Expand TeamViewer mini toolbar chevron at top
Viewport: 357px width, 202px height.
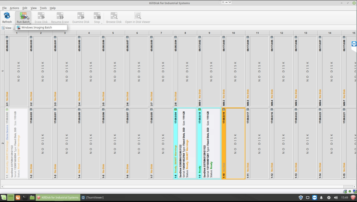tap(230, 2)
